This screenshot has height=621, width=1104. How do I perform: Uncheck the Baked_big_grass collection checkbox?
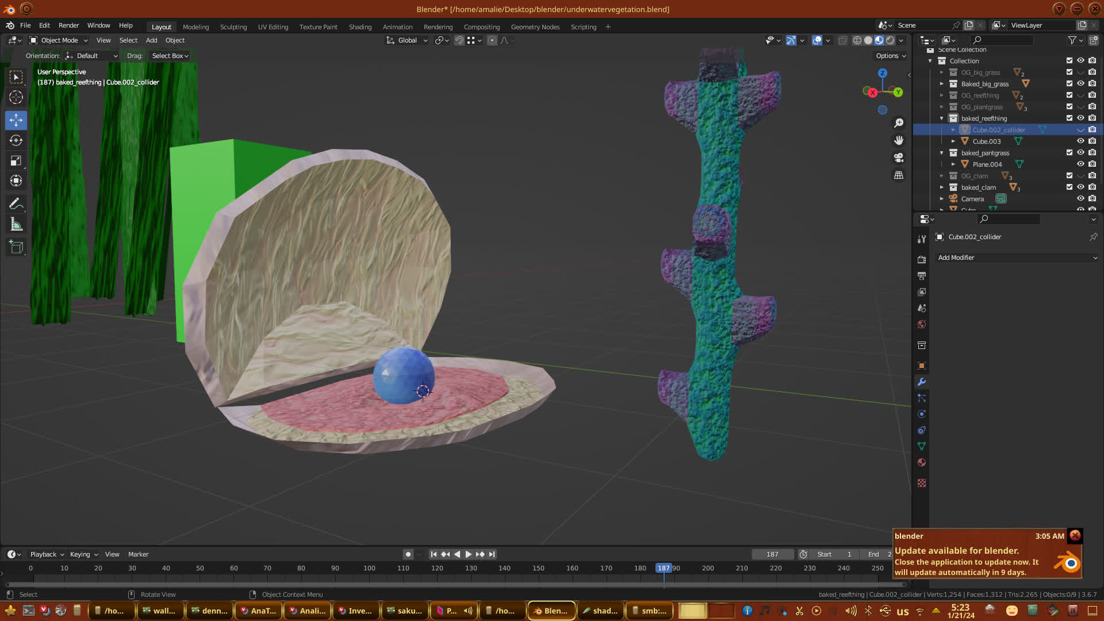pos(1069,83)
